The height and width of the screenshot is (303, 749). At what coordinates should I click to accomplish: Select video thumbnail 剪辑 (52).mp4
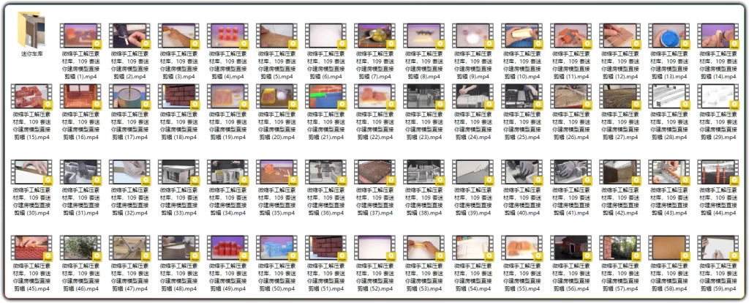tap(375, 248)
